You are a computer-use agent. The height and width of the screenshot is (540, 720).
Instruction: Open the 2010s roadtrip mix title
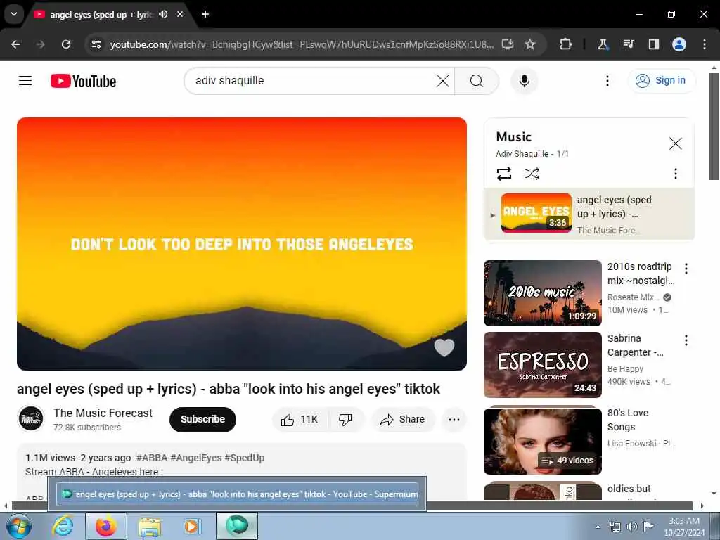[x=641, y=274]
